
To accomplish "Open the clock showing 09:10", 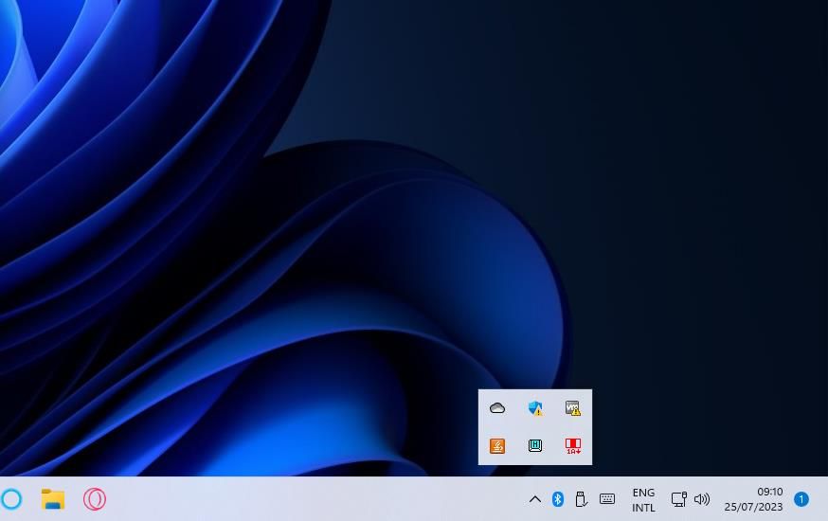I will (x=769, y=492).
